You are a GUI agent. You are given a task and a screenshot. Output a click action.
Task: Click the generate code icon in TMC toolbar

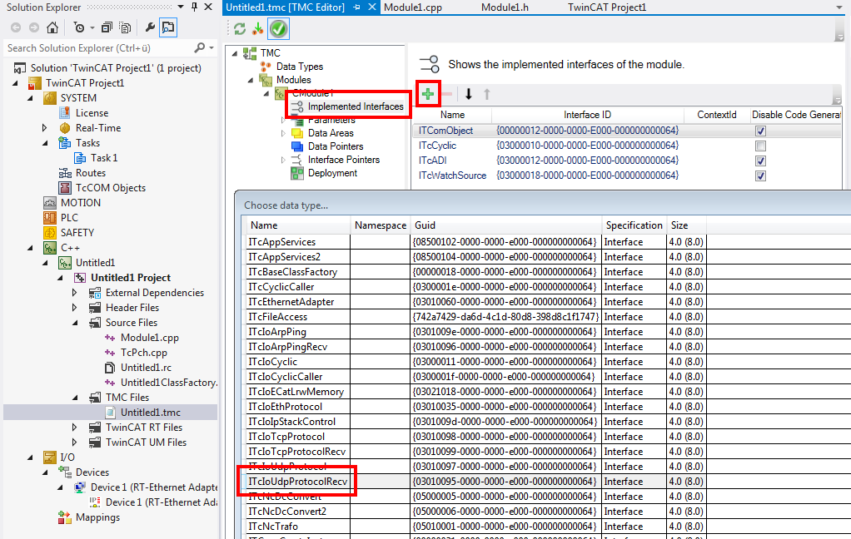click(258, 29)
